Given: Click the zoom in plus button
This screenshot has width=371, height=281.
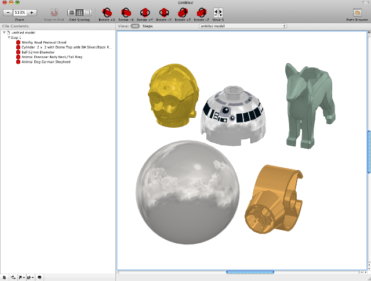Looking at the screenshot, I should point(31,13).
